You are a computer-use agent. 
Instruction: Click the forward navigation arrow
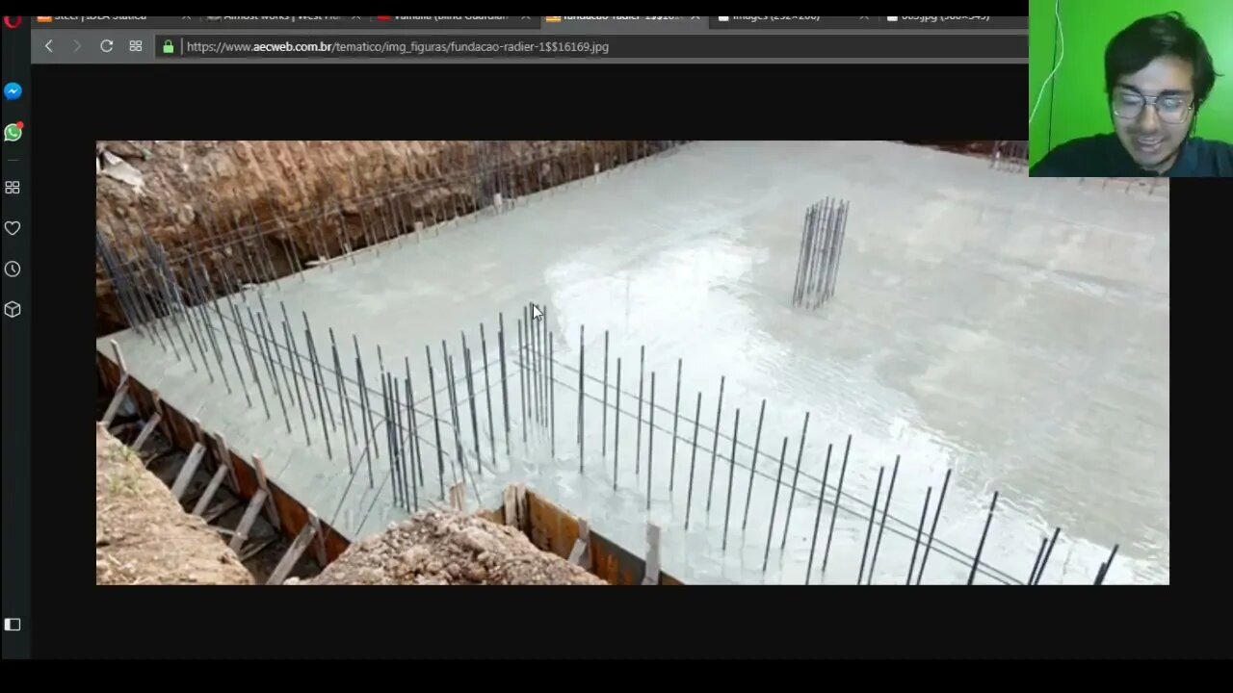[77, 46]
